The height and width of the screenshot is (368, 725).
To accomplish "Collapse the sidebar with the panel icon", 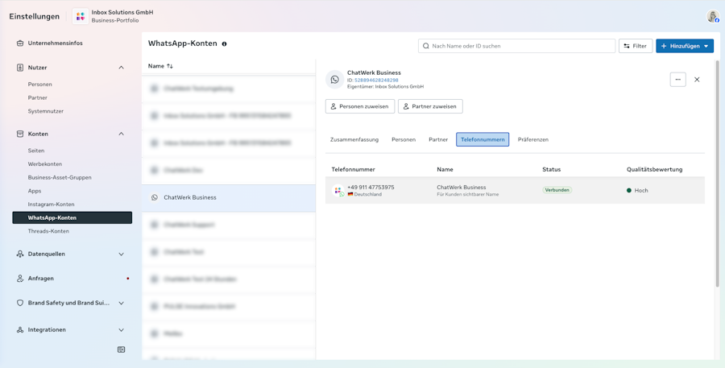I will point(121,349).
